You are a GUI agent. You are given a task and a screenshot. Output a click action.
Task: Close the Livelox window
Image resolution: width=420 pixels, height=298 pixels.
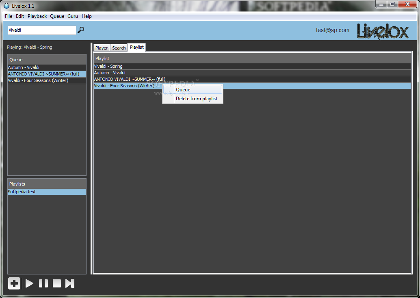(407, 4)
